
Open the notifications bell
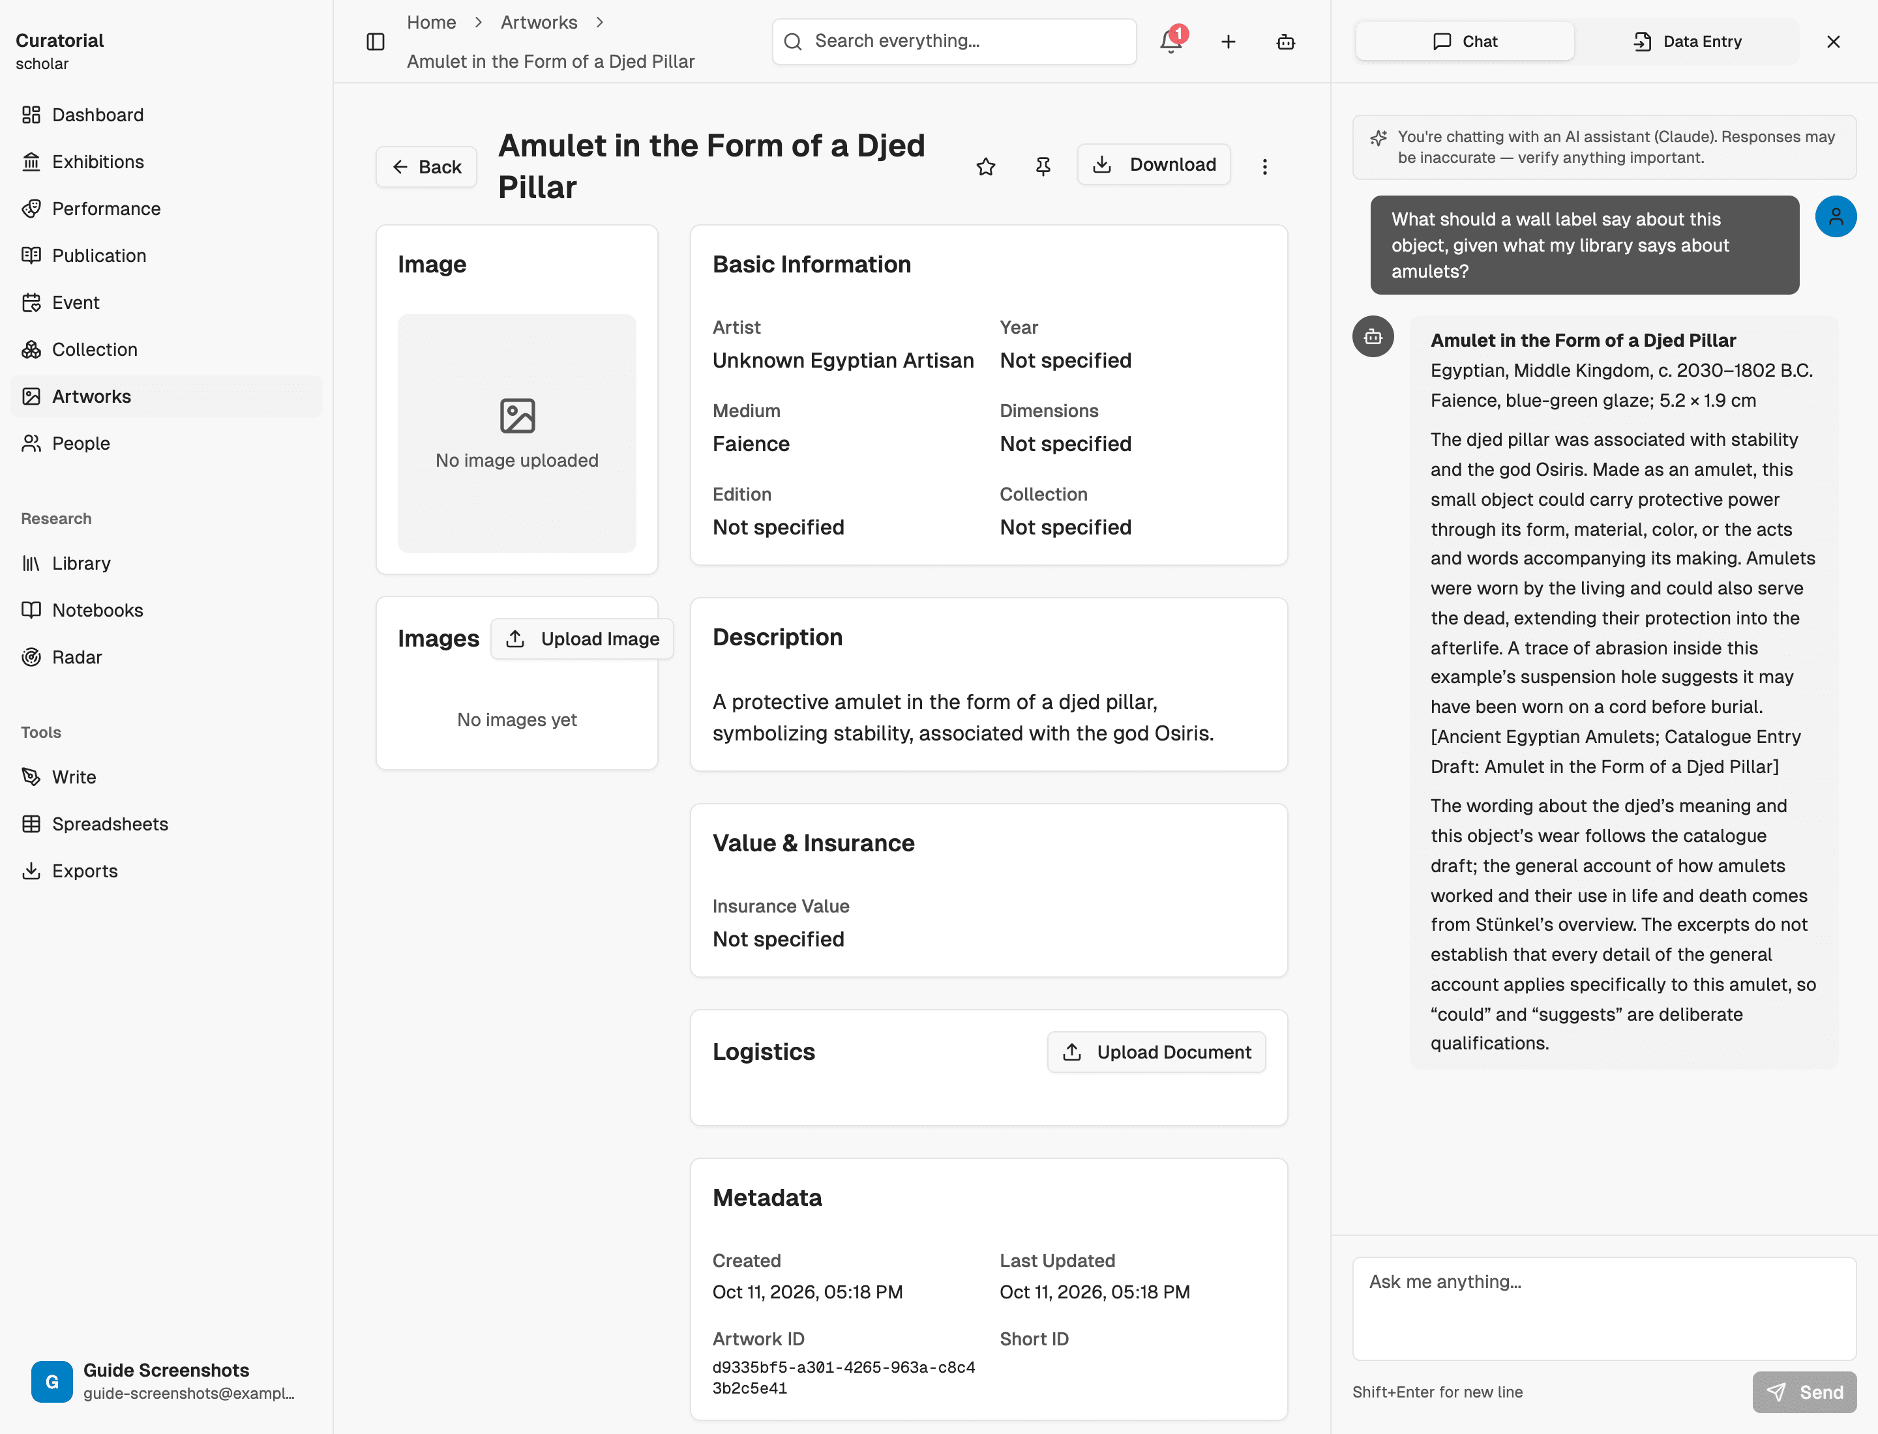[x=1171, y=42]
